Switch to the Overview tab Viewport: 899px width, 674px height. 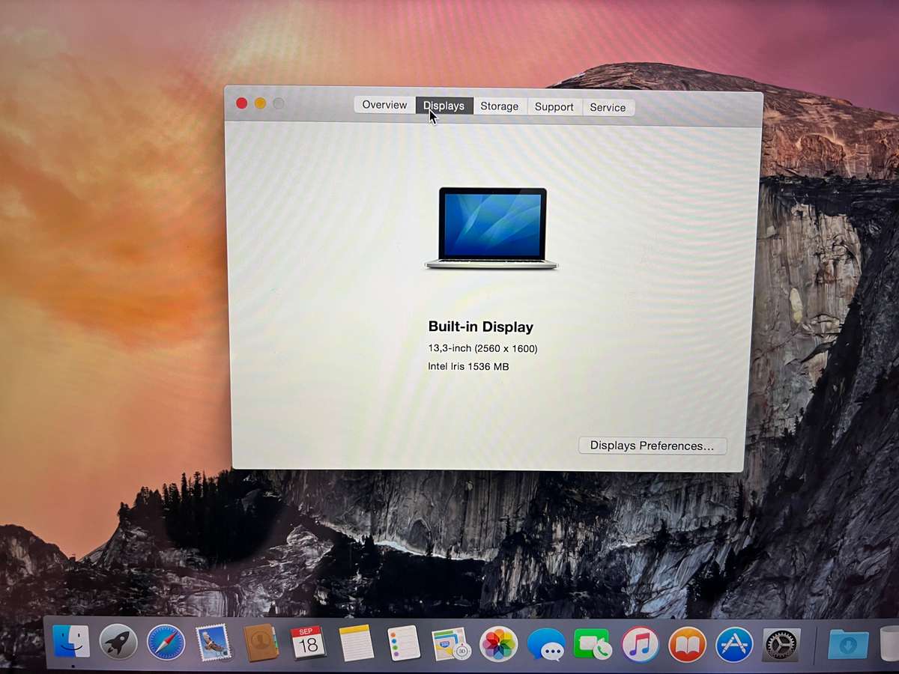point(384,105)
